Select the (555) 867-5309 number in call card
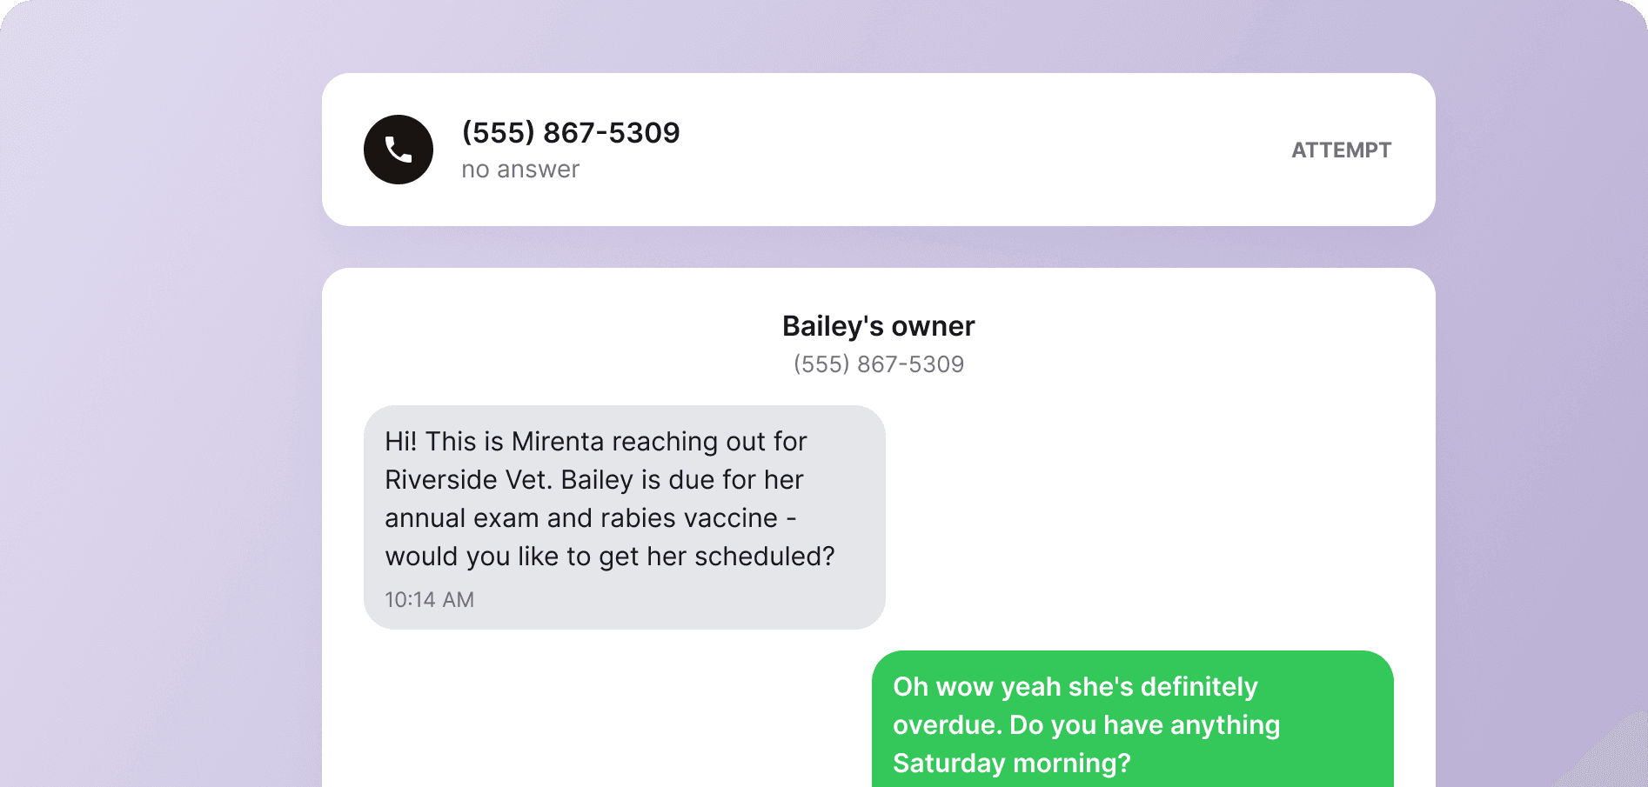Image resolution: width=1648 pixels, height=787 pixels. click(x=571, y=132)
